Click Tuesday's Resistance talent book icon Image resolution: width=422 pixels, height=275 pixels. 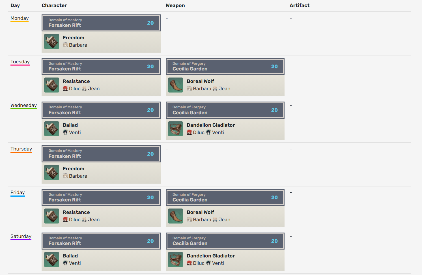(52, 85)
